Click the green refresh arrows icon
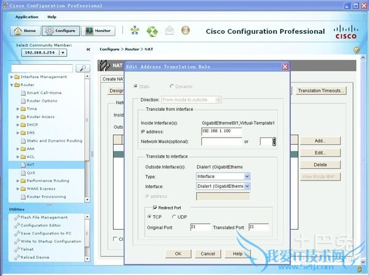The width and height of the screenshot is (369, 276). 152,31
